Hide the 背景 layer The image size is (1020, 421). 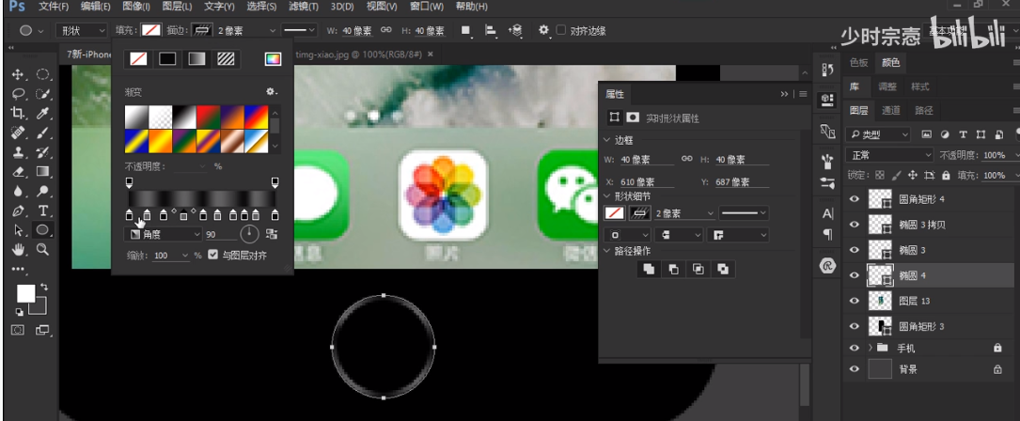pyautogui.click(x=855, y=369)
